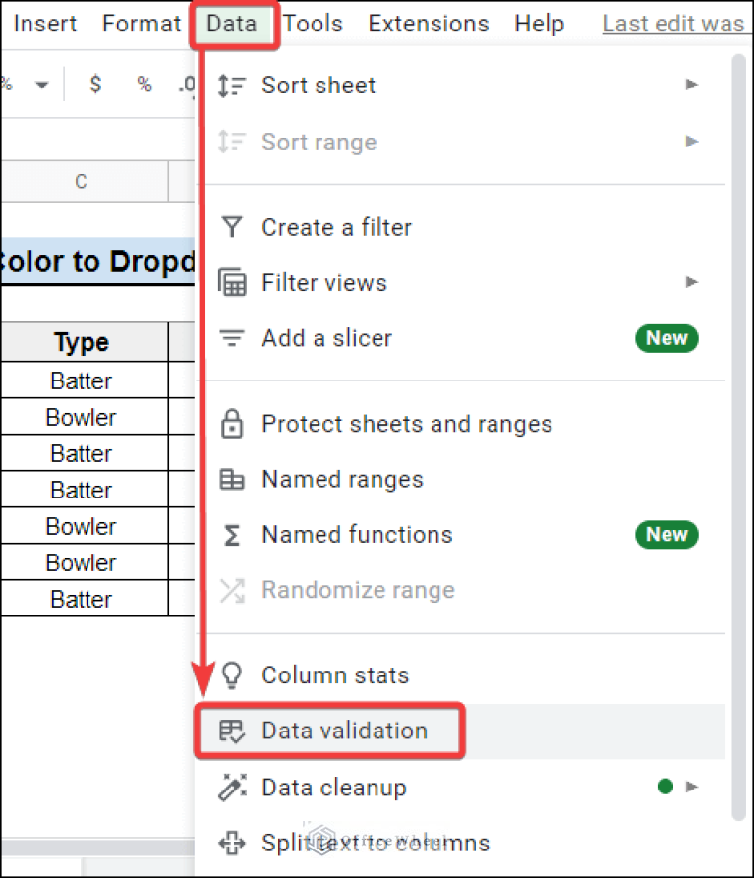Open version history via Last edit link
The image size is (754, 878).
click(674, 23)
